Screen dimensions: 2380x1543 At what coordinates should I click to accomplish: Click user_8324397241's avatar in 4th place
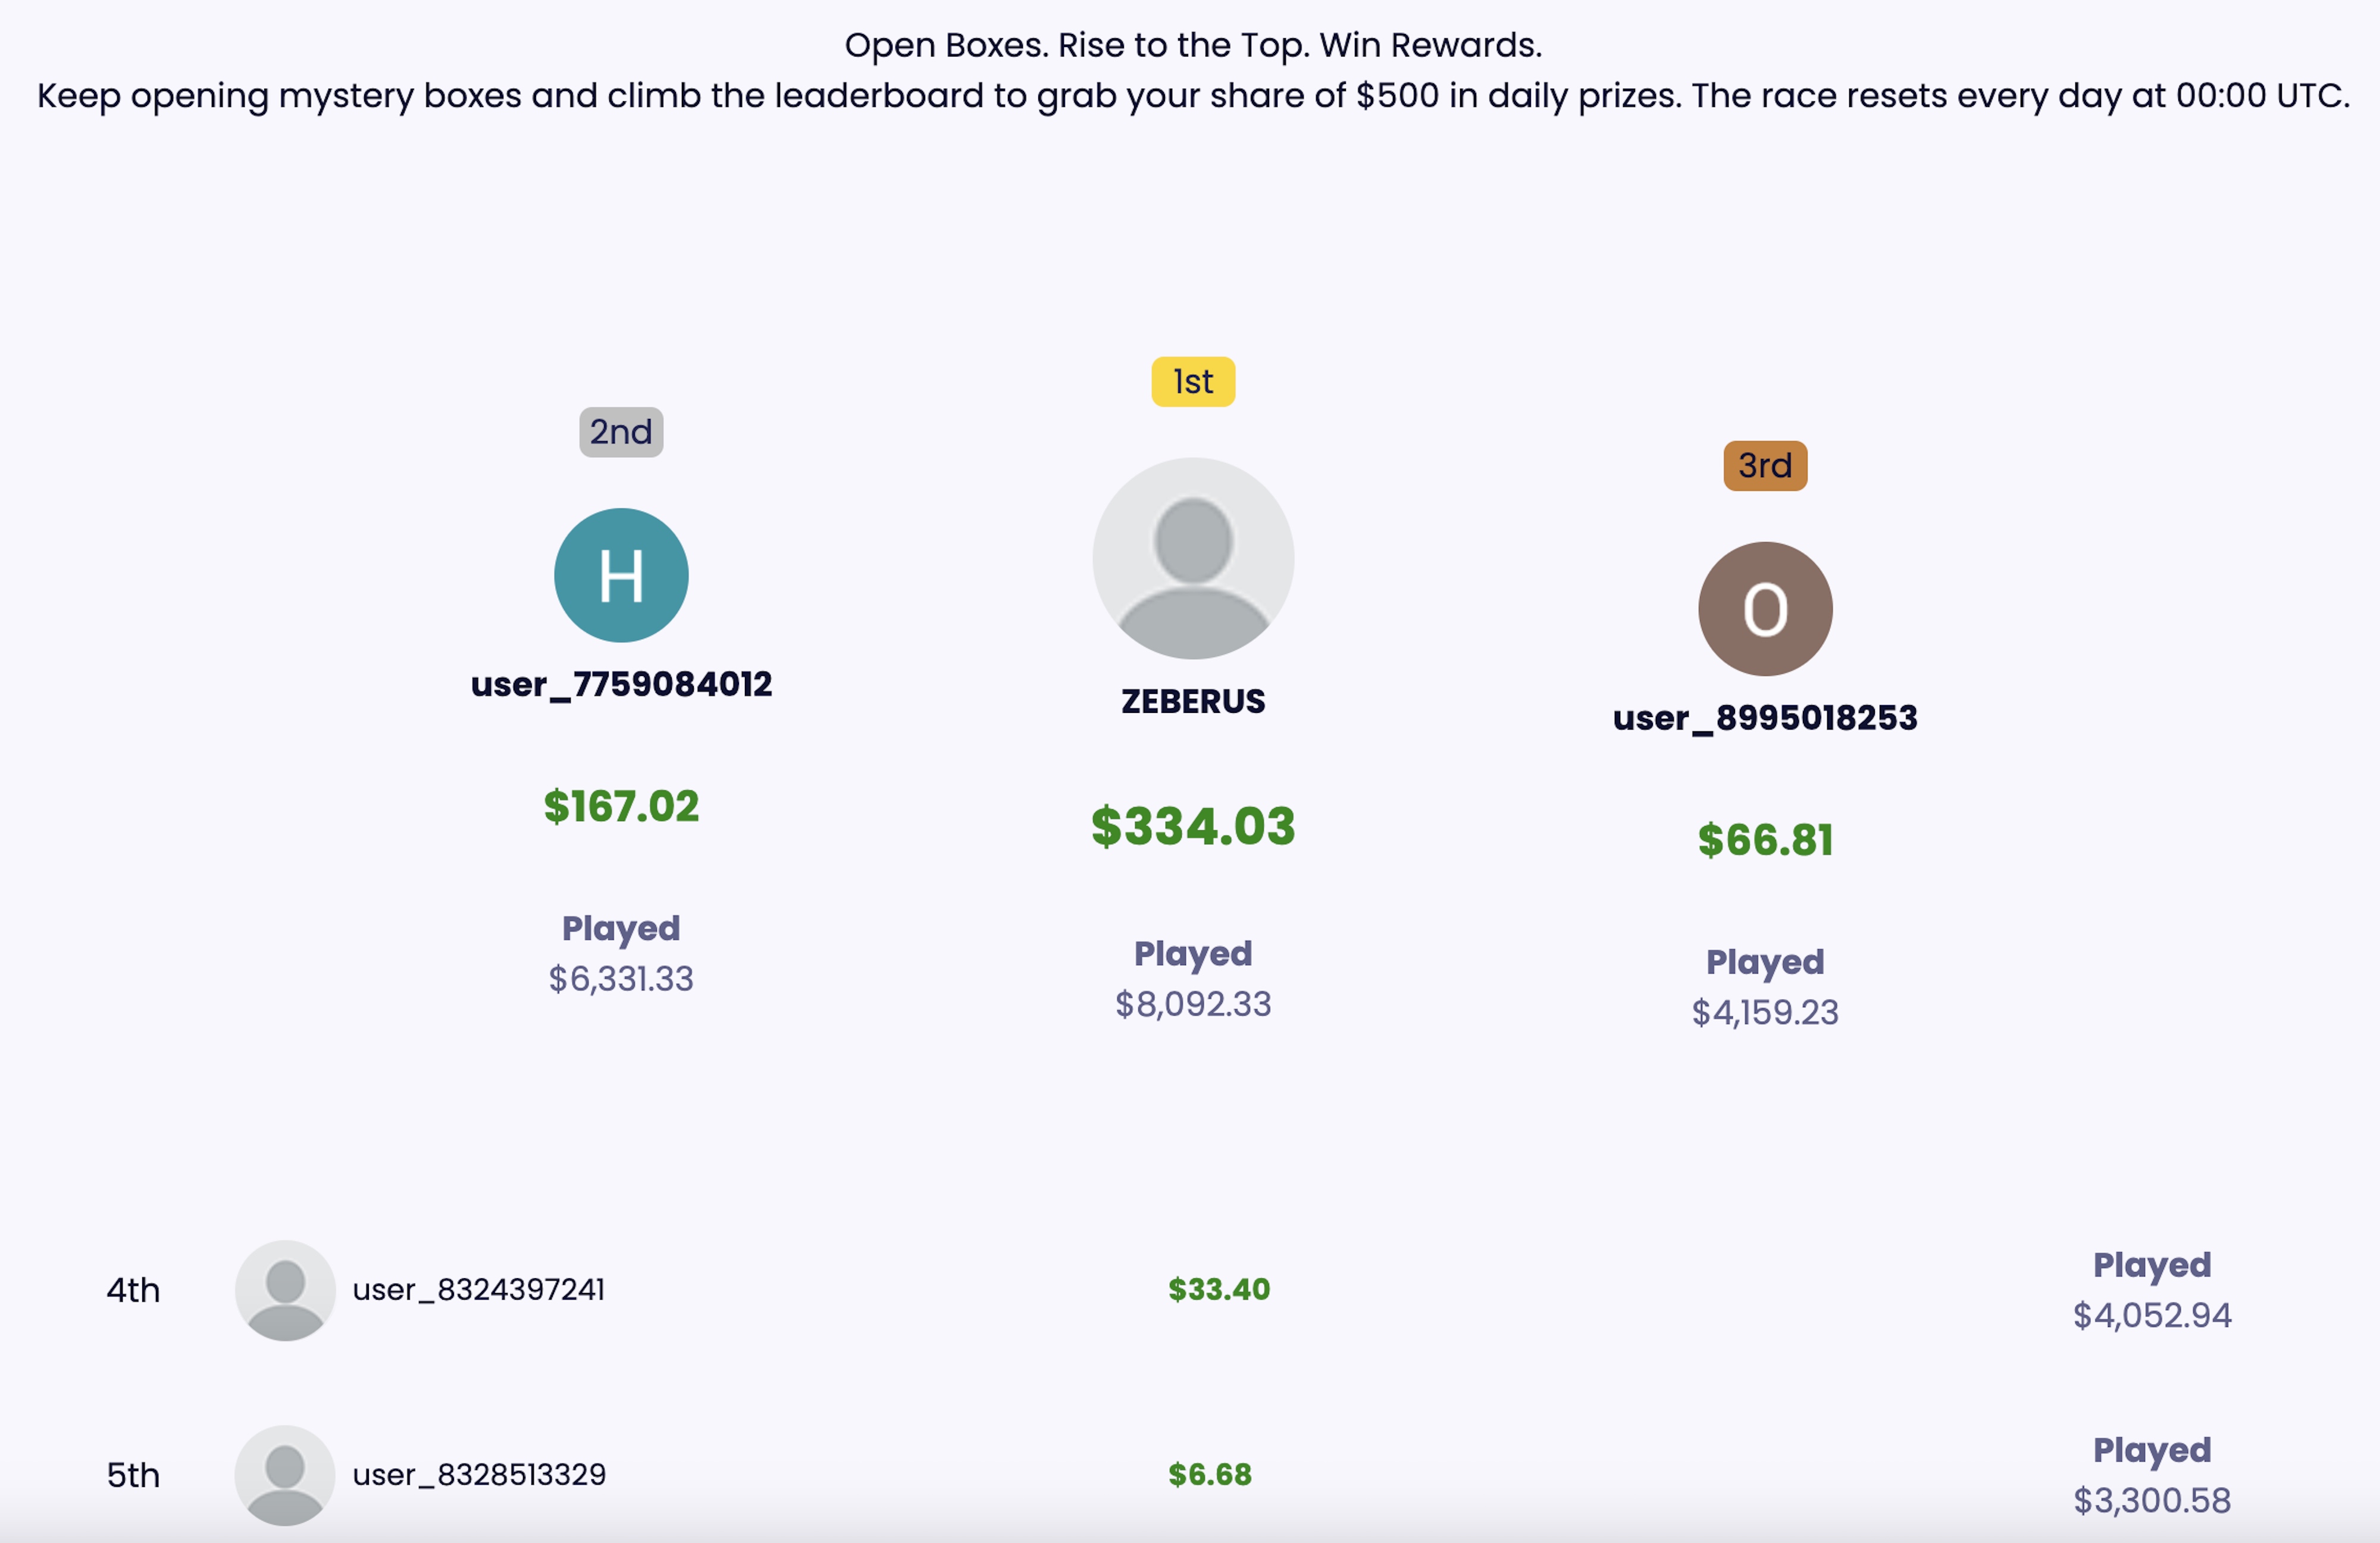click(286, 1290)
